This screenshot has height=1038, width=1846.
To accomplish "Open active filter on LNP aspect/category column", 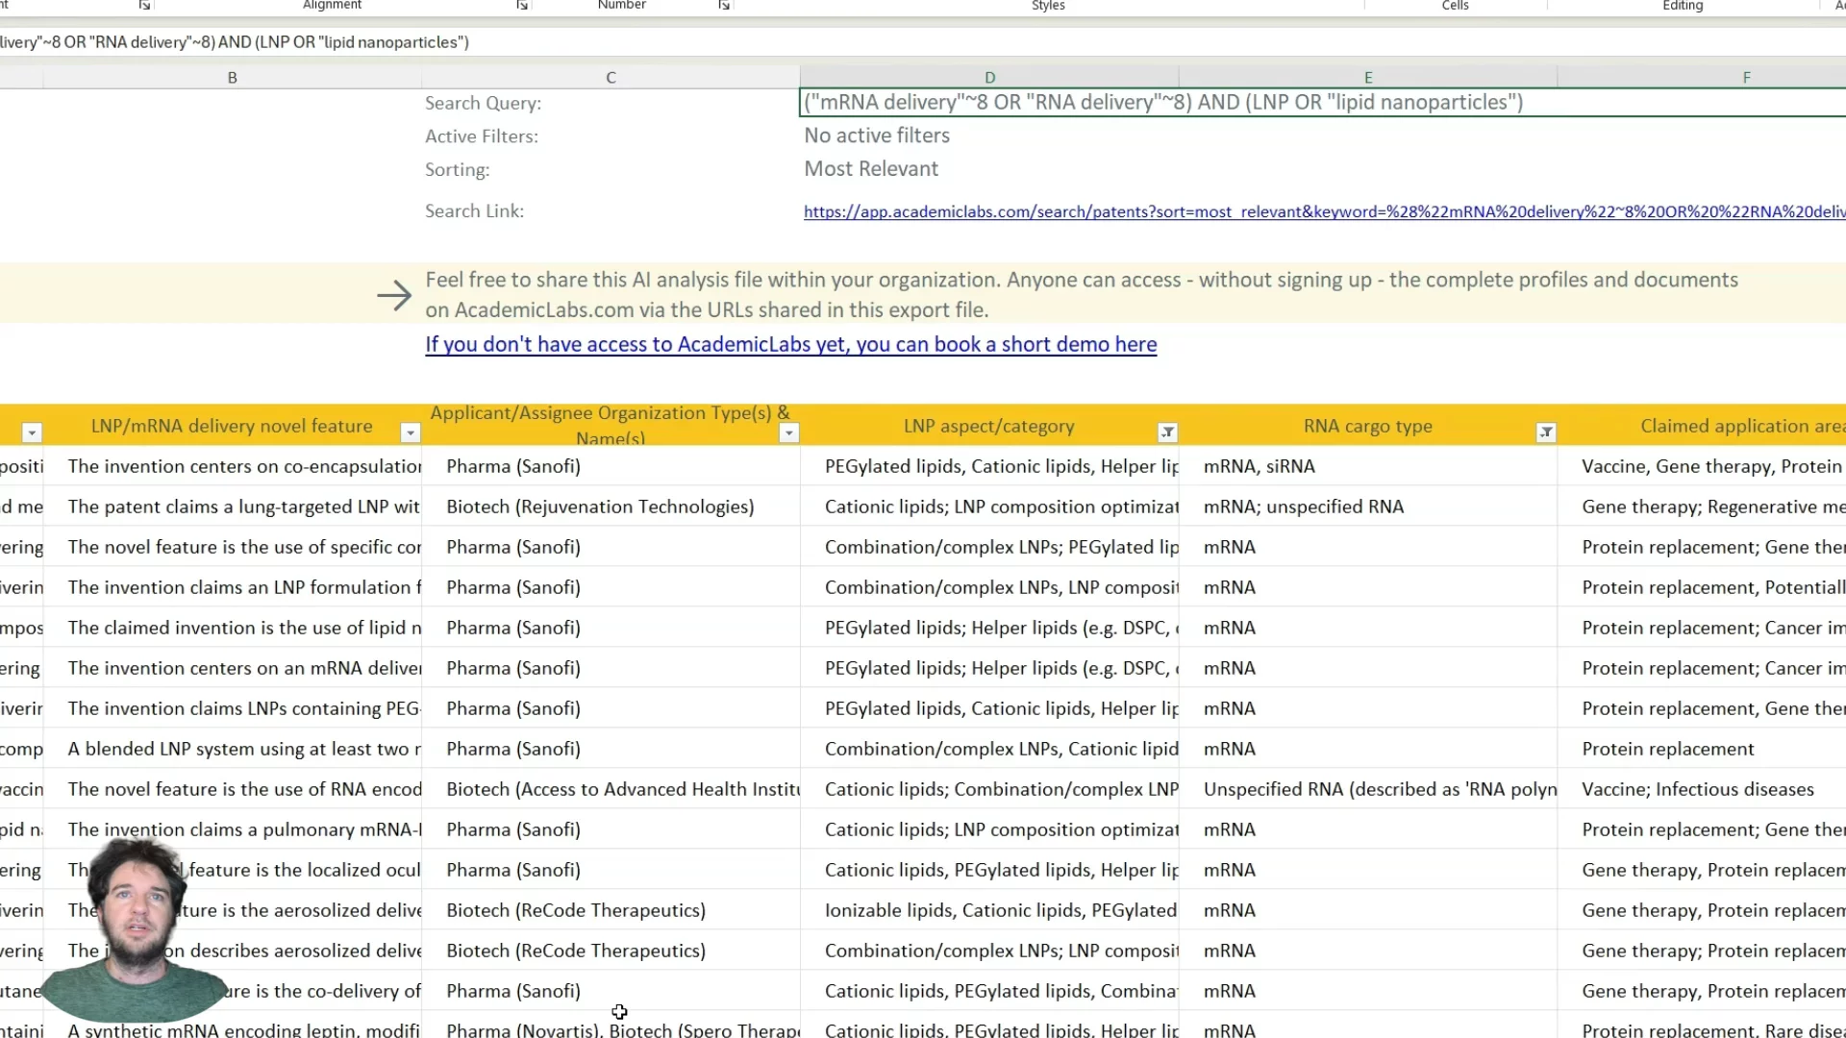I will (x=1167, y=433).
